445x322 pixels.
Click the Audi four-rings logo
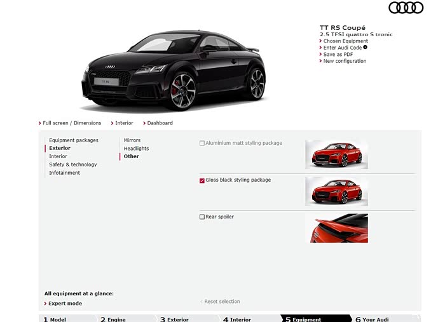406,8
